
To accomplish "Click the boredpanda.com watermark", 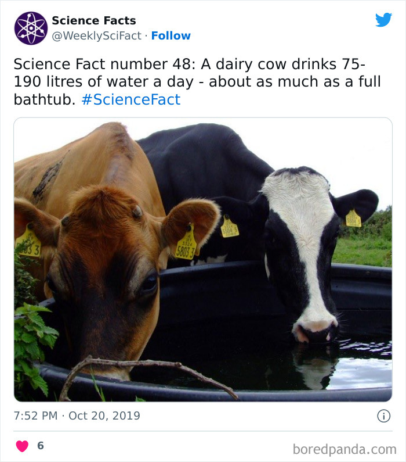I will coord(344,449).
